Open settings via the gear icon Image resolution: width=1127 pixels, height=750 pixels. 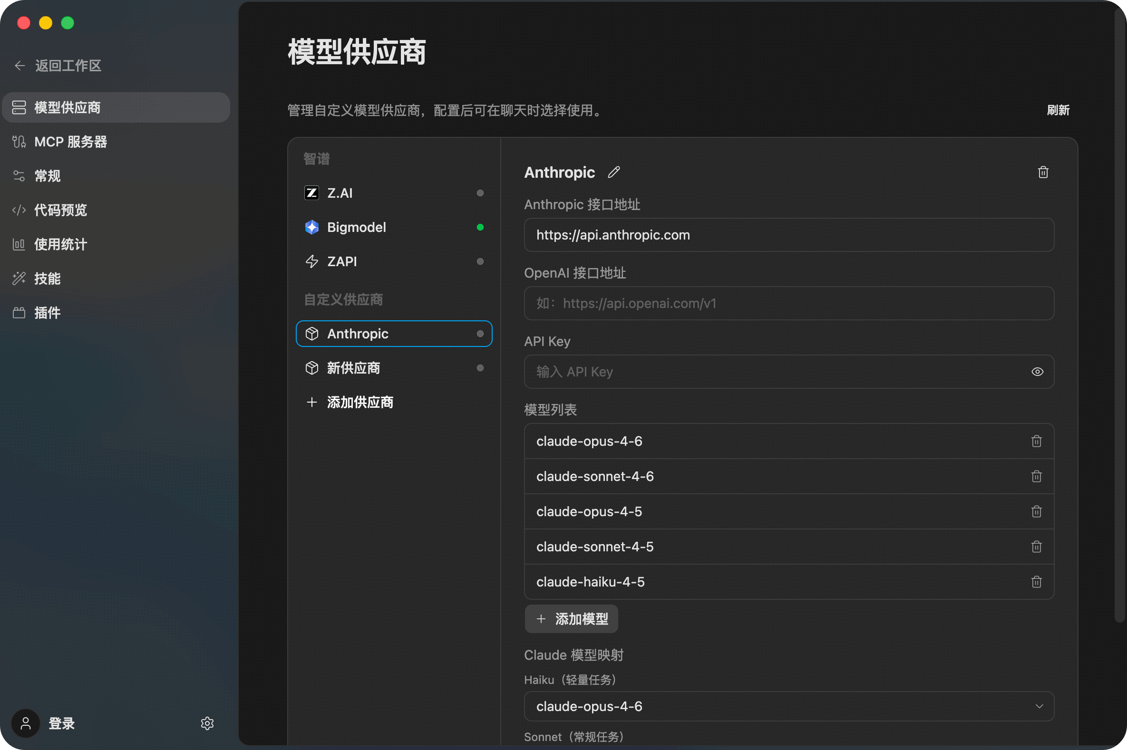coord(207,723)
